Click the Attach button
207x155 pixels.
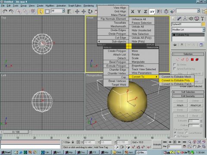[x=180, y=105]
